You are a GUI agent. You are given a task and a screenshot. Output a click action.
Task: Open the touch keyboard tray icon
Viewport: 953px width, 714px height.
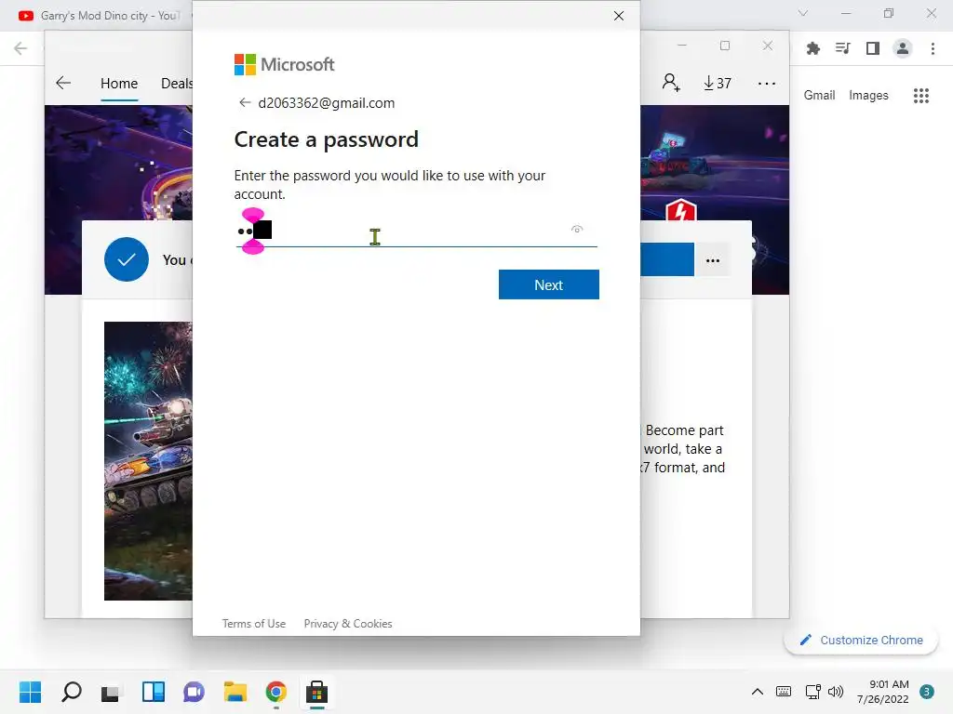coord(784,692)
